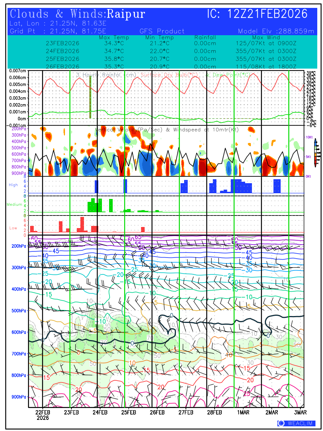
Task: Select the 23FEB2026 forecast table row date
Action: point(62,43)
